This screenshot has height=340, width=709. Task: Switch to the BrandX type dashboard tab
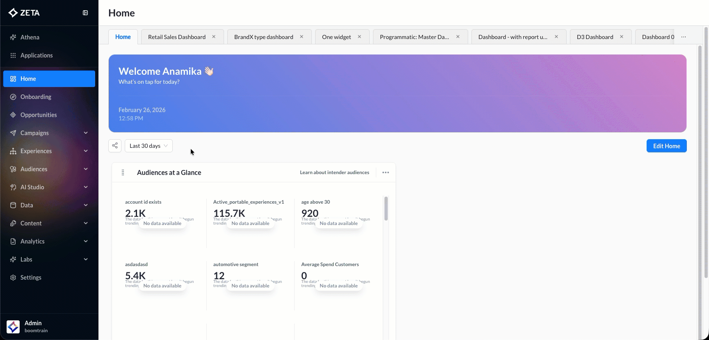coord(263,37)
